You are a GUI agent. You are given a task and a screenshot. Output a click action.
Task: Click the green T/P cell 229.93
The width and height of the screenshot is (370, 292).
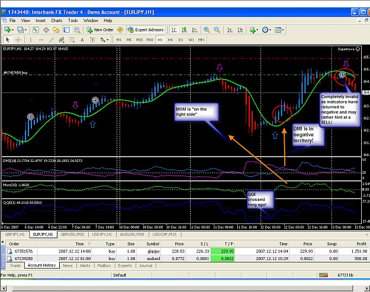click(222, 251)
